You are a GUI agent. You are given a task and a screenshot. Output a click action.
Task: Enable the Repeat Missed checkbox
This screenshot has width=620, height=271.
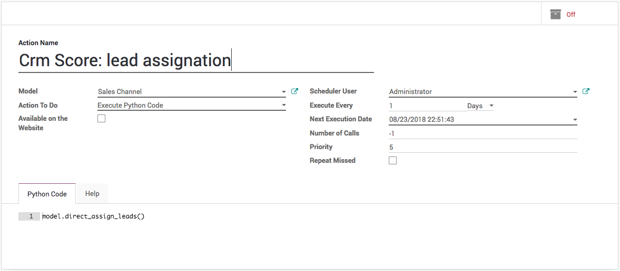point(392,161)
